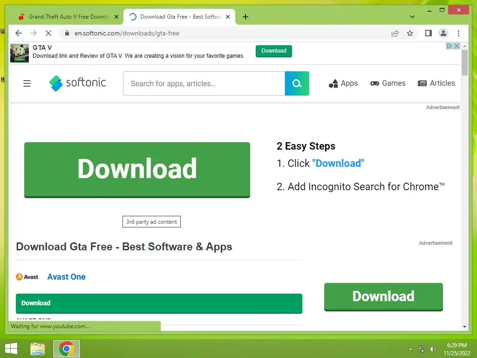Image resolution: width=477 pixels, height=358 pixels.
Task: Open the Games section
Action: point(388,83)
